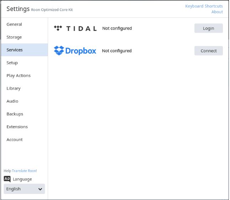Open the Library settings
This screenshot has width=230, height=200.
click(x=24, y=88)
